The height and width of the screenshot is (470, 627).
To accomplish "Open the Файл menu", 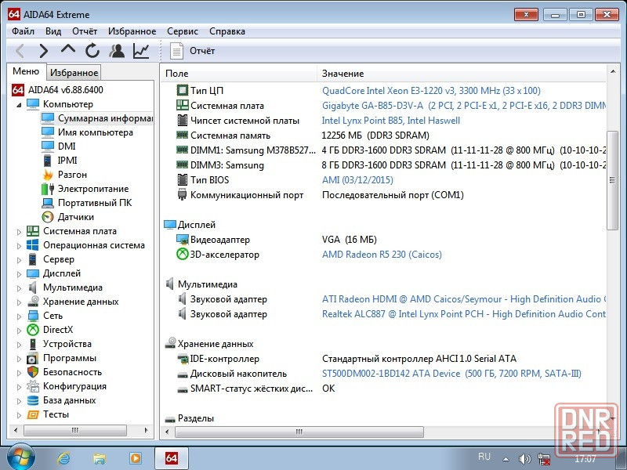I will [23, 31].
